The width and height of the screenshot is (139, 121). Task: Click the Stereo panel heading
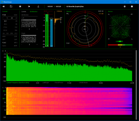[110, 11]
